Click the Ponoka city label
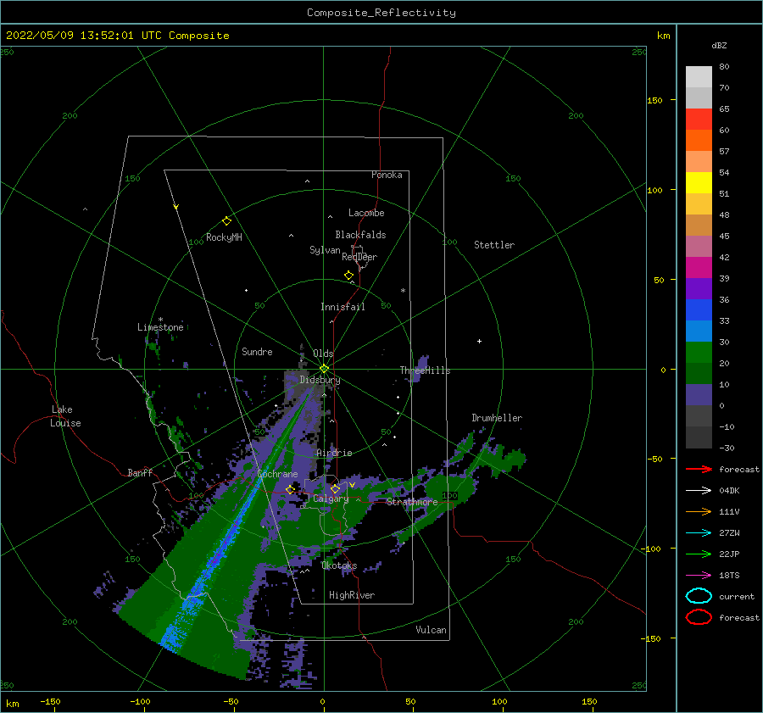The image size is (763, 713). [387, 175]
